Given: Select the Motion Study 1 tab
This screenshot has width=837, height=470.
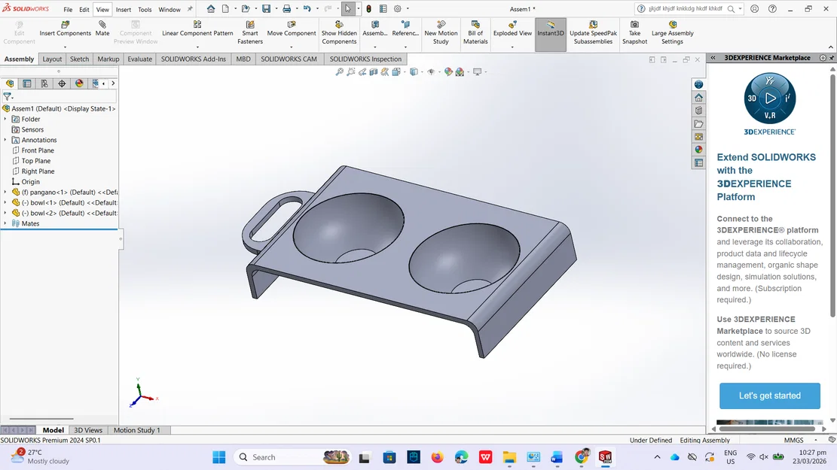Looking at the screenshot, I should pos(137,429).
